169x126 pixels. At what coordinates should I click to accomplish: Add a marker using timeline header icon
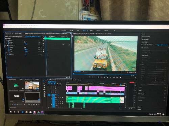[x=57, y=84]
